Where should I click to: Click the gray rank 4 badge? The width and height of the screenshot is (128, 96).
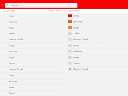click(x=70, y=33)
